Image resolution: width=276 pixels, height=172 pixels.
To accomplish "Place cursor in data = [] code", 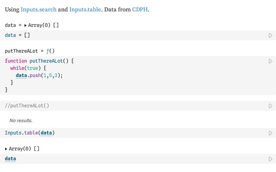I will tap(17, 35).
